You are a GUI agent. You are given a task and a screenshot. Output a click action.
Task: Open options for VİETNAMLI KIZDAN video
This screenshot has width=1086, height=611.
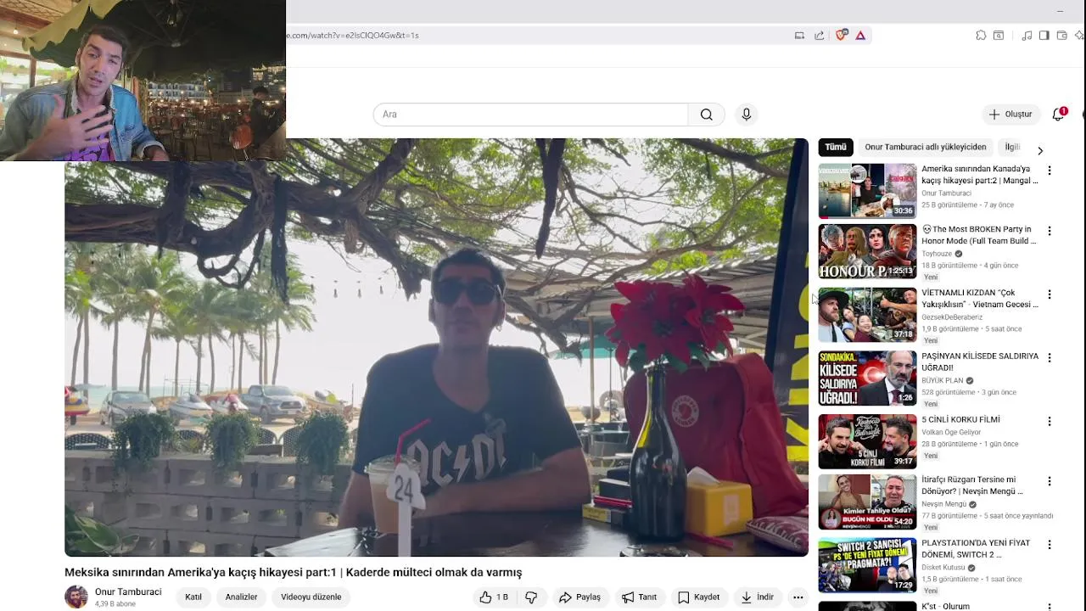[x=1050, y=294]
